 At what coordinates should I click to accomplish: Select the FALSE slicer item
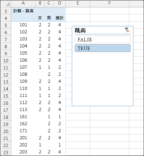click(x=103, y=39)
